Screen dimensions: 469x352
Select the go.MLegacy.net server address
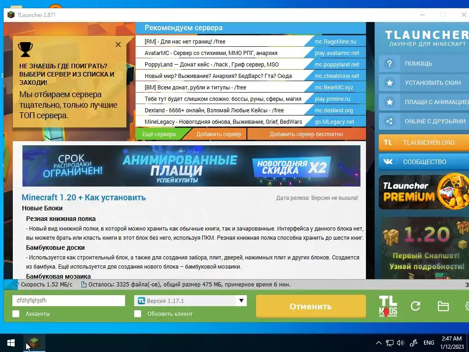click(334, 122)
